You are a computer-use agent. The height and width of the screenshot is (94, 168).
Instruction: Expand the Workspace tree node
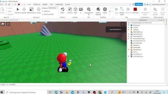[129, 25]
